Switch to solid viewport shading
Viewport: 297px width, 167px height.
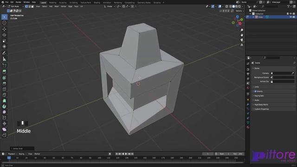pos(233,6)
